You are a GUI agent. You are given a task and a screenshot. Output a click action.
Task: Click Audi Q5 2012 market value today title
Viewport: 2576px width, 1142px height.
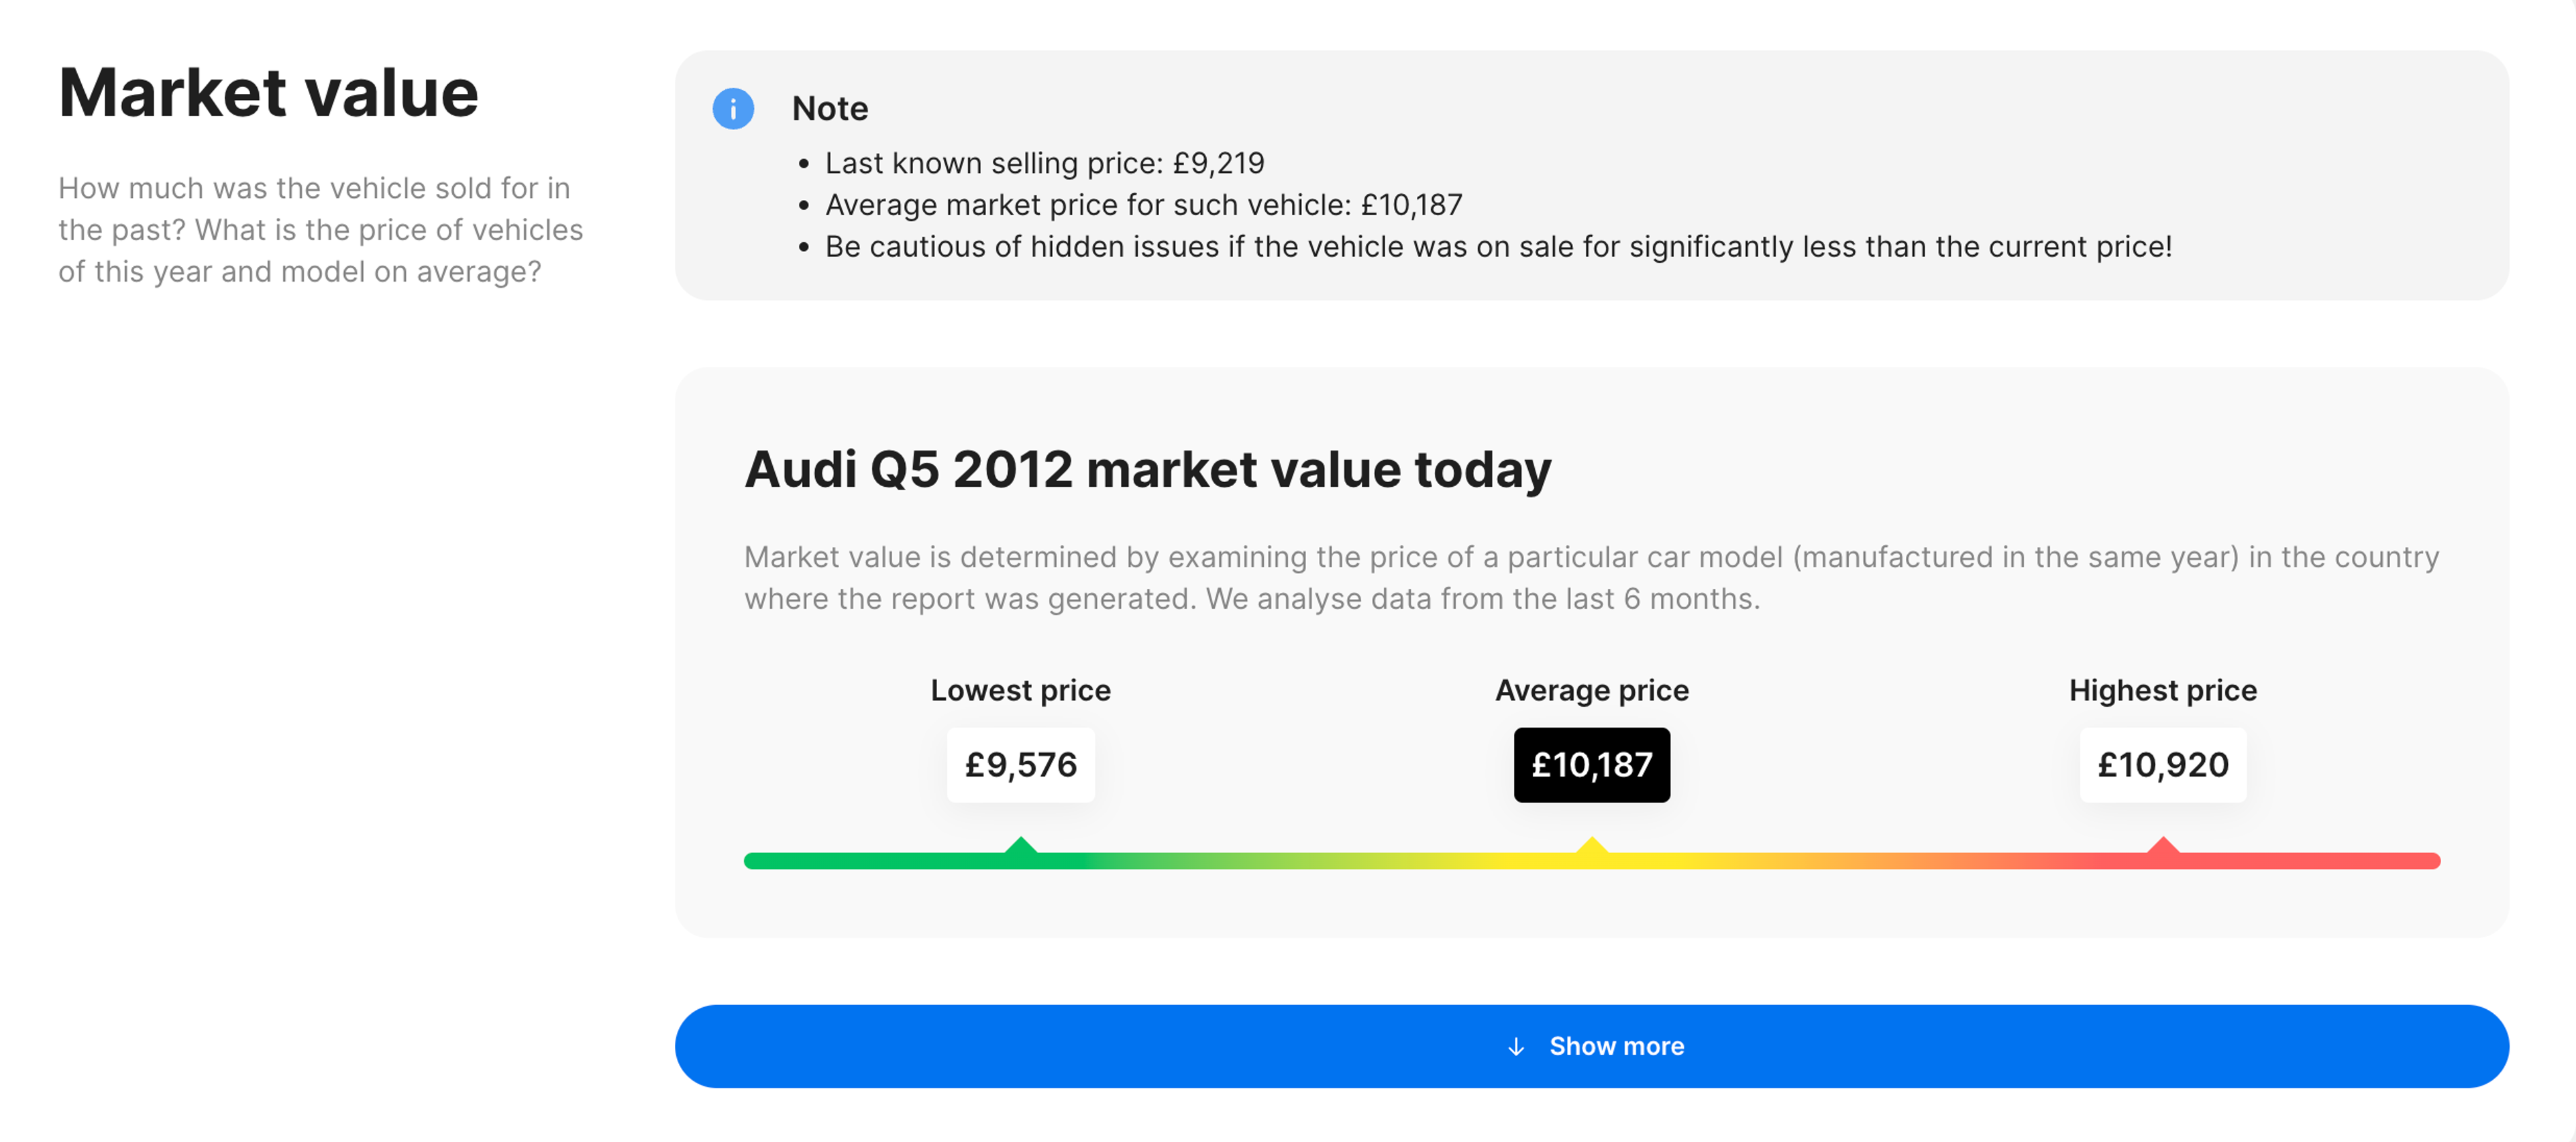pos(1148,469)
